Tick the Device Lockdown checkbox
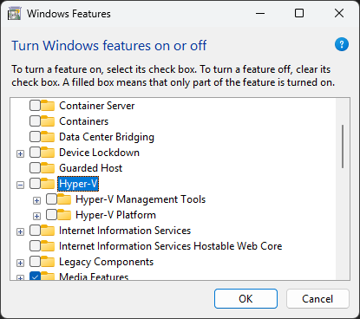The height and width of the screenshot is (319, 360). click(35, 153)
